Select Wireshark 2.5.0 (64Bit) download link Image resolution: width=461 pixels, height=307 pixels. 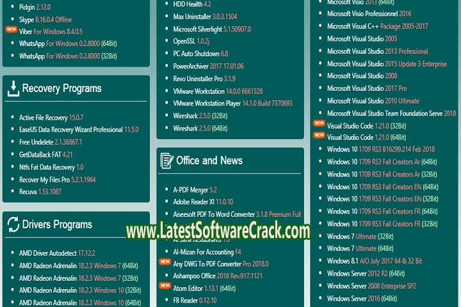pyautogui.click(x=201, y=129)
